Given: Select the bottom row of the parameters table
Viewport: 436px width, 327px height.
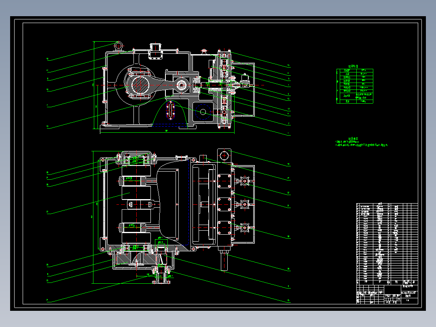Looking at the screenshot, I should pos(354,102).
